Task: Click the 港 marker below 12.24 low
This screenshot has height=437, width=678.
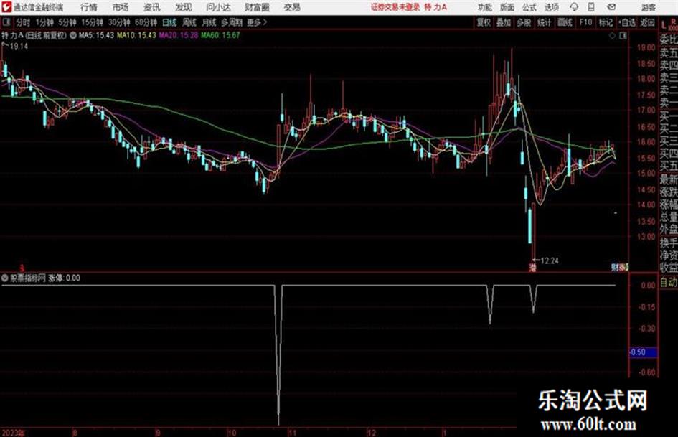Action: pyautogui.click(x=532, y=268)
